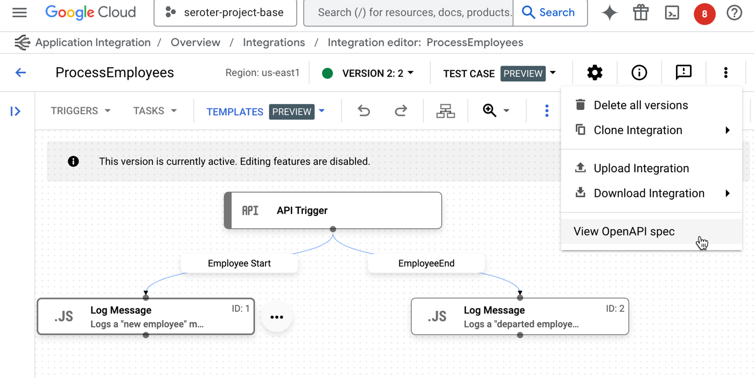Open the main navigation hamburger menu
This screenshot has width=754, height=378.
pyautogui.click(x=19, y=12)
